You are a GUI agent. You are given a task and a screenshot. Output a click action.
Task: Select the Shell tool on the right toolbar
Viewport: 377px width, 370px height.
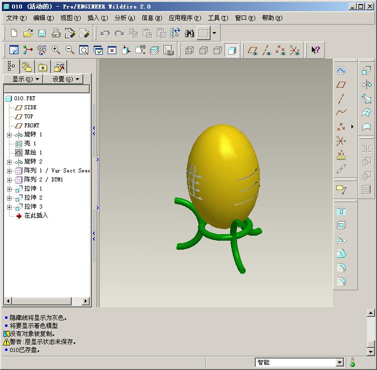(341, 225)
